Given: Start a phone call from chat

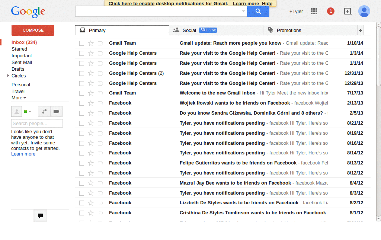Looking at the screenshot, I should point(44,112).
